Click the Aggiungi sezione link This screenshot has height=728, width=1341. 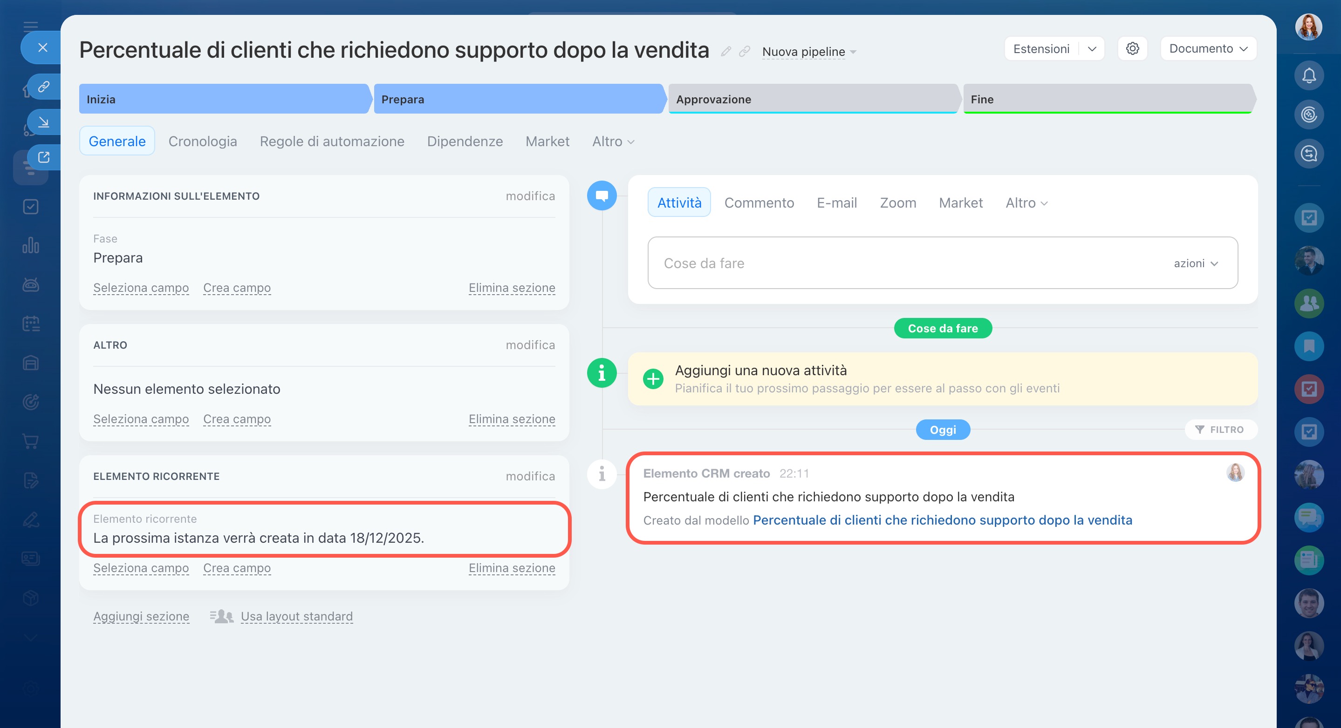[141, 616]
